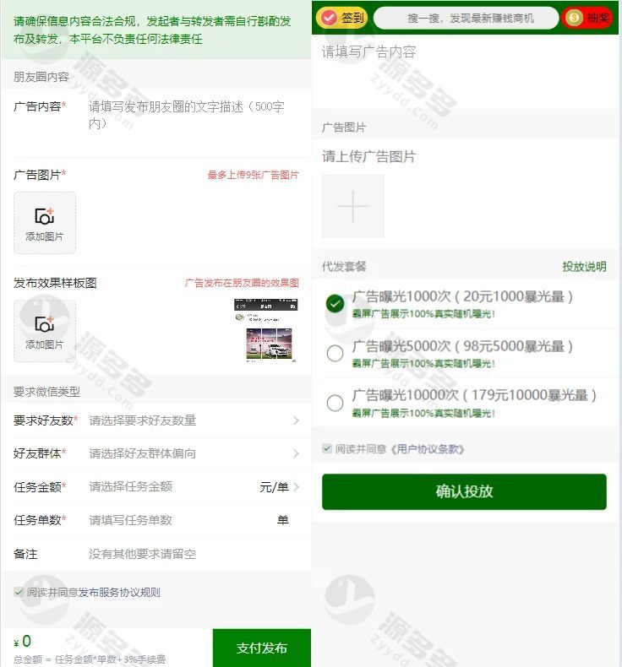Screen dimensions: 622x667
Task: Open the sample moments effect thumbnail
Action: (x=266, y=330)
